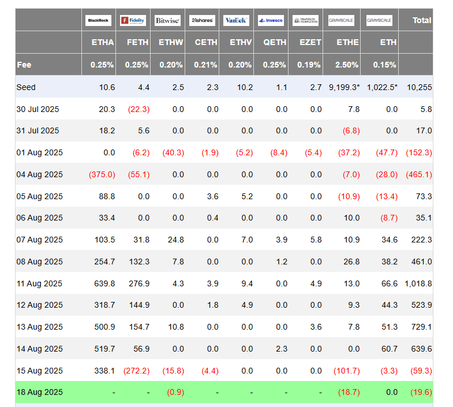Click the 1,018.8 total for 11 Aug
This screenshot has width=453, height=407.
(x=418, y=283)
